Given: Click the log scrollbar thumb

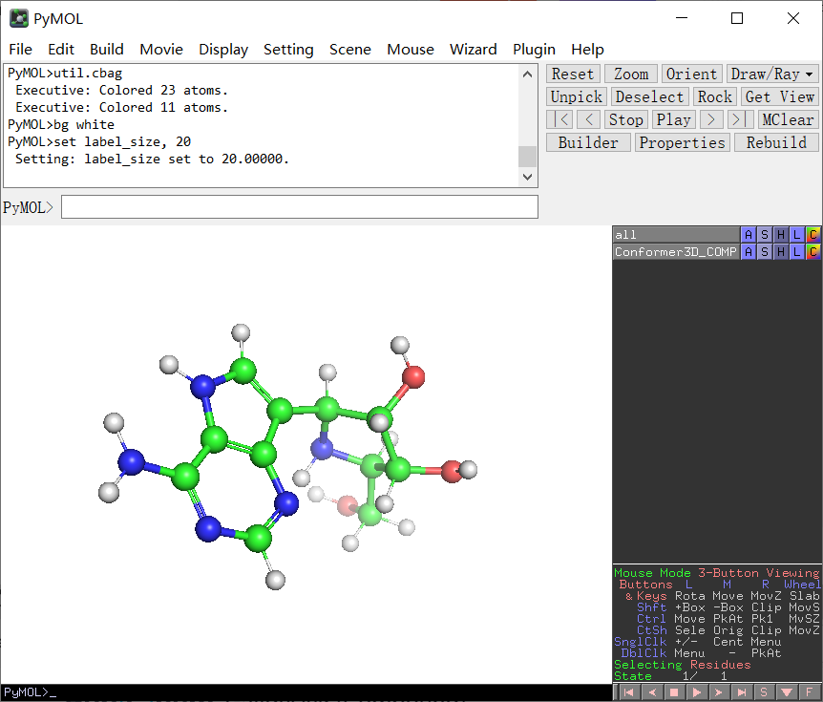Looking at the screenshot, I should (527, 157).
